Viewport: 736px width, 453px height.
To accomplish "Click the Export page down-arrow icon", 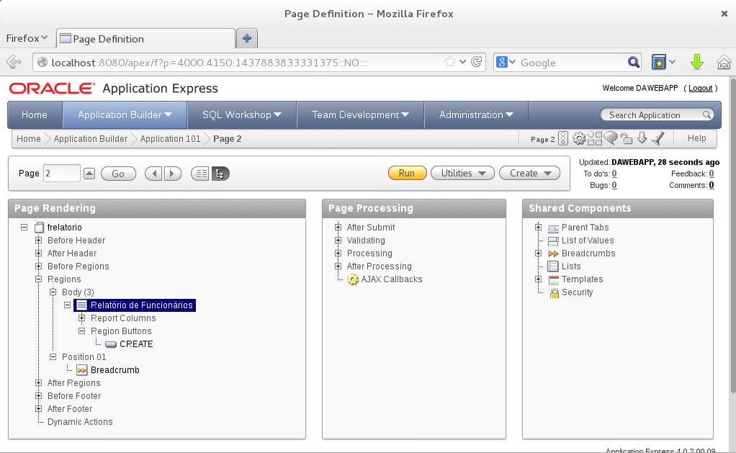I will [642, 138].
